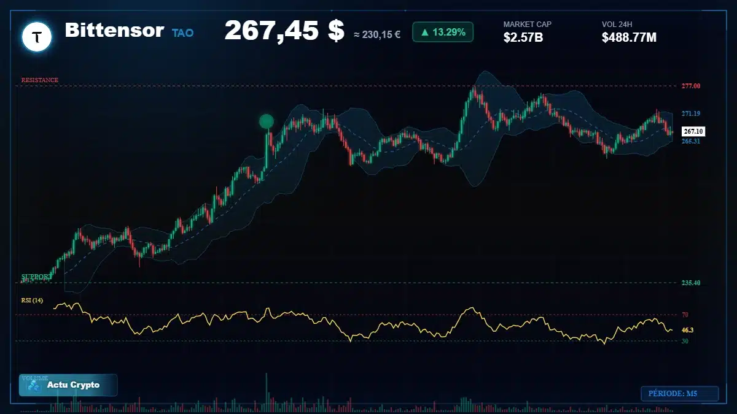Click the VOL 24H label
Screen dimensions: 737x414
click(617, 25)
